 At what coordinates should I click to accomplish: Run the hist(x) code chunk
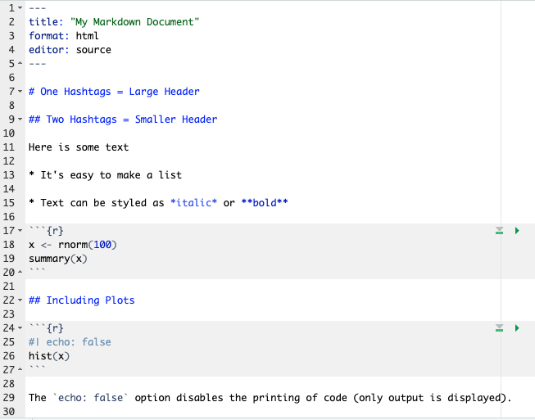click(517, 328)
